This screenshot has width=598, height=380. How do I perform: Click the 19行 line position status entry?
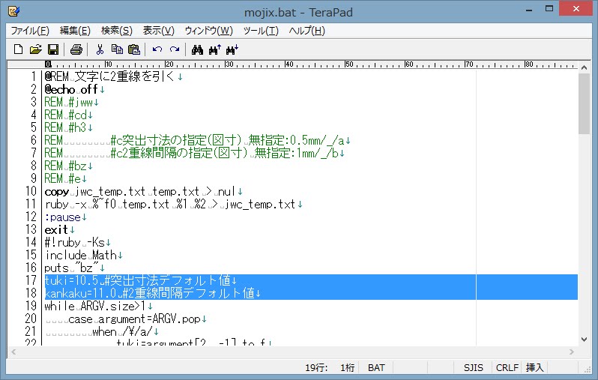click(x=316, y=367)
